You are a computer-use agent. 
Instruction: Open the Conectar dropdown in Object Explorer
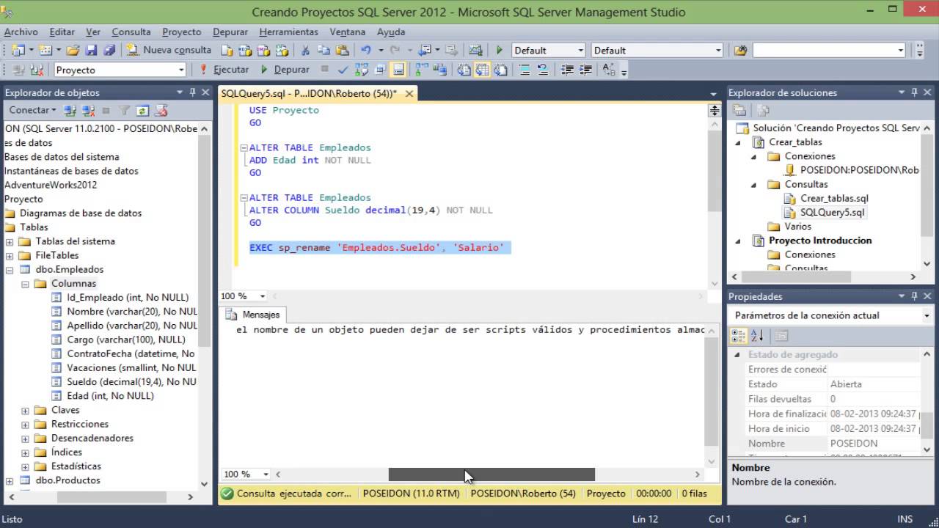pyautogui.click(x=32, y=110)
